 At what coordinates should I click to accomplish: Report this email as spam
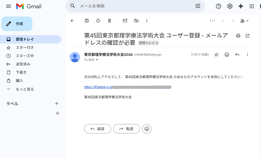coord(98,21)
